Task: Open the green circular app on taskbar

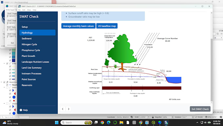Action: click(115, 123)
